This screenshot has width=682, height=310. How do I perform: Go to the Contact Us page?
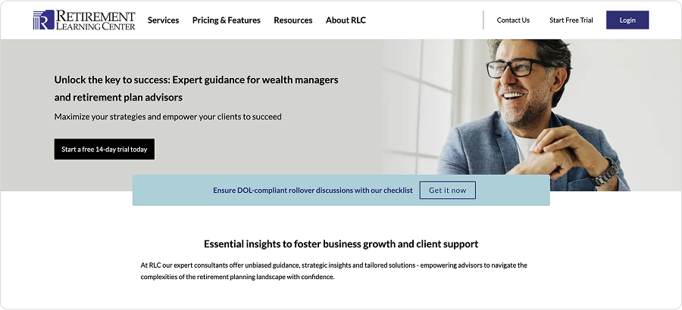(x=513, y=20)
